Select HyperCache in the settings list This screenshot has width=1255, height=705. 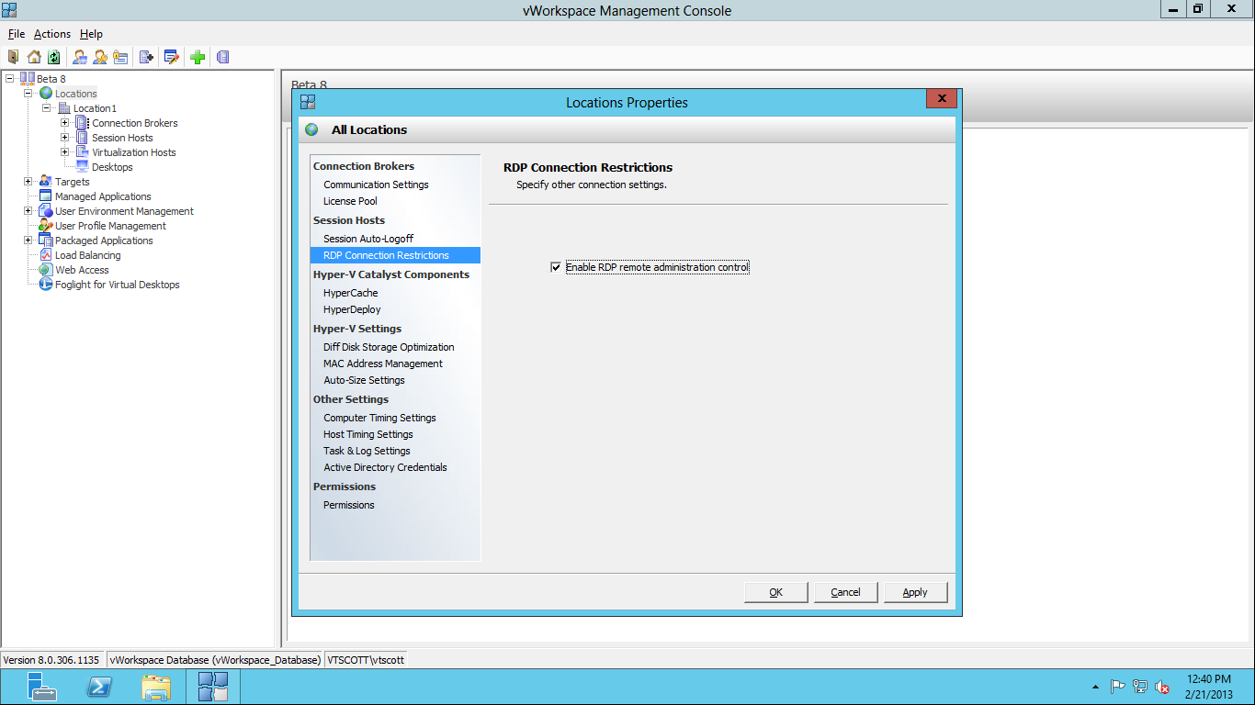pos(351,293)
